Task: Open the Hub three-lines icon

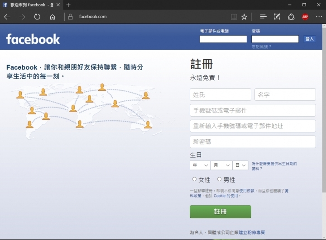Action: tap(263, 17)
